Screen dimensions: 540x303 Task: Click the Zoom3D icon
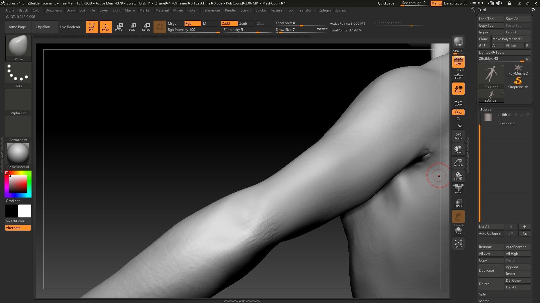(458, 162)
